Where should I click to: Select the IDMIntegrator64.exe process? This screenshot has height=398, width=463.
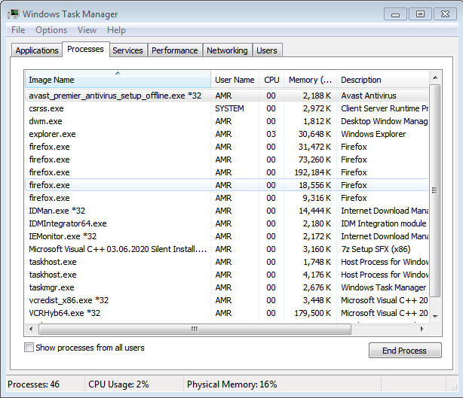point(227,223)
